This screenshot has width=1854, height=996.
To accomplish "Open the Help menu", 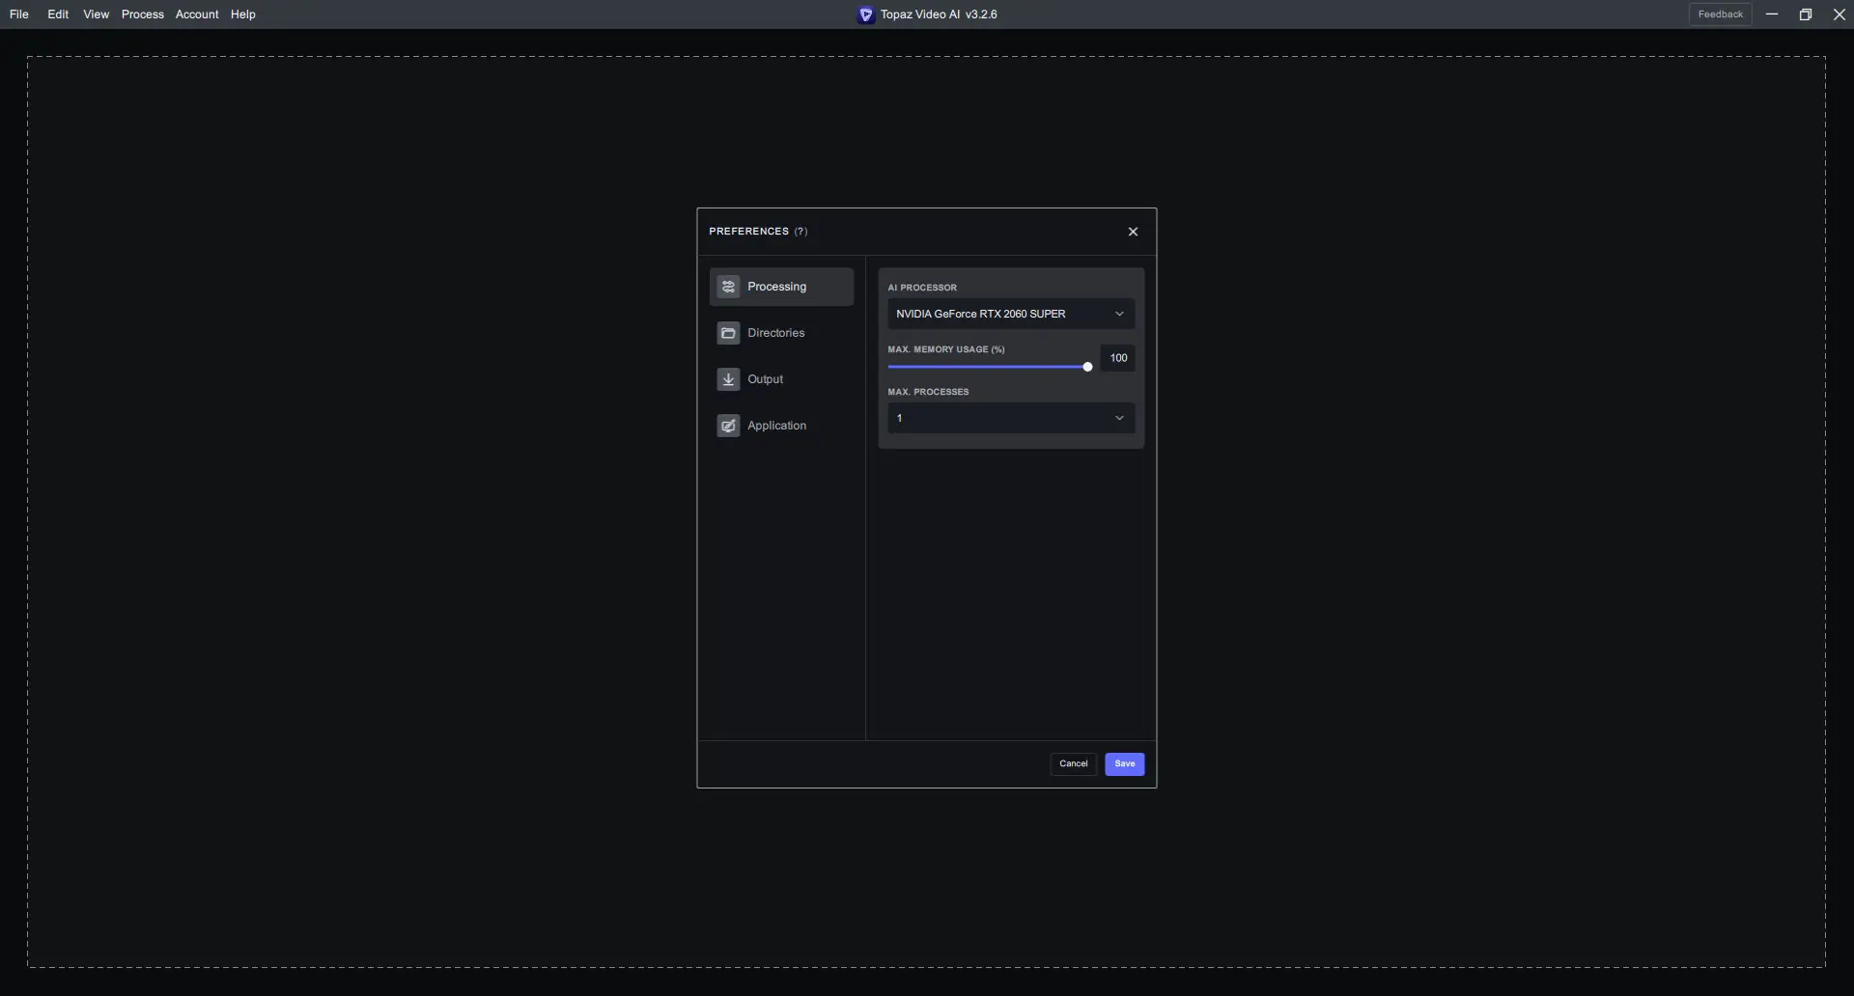I will pos(242,14).
